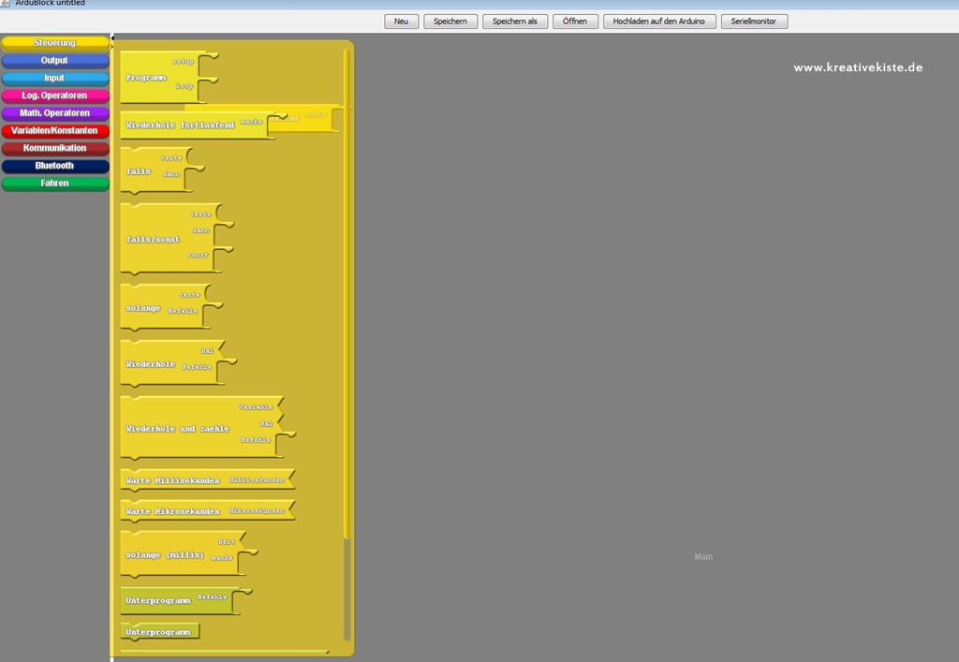Pick the falls condition block

pos(139,171)
